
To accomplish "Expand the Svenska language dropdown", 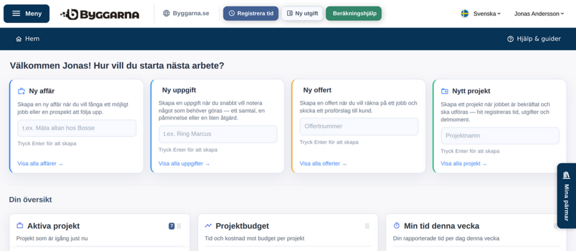I will (487, 14).
